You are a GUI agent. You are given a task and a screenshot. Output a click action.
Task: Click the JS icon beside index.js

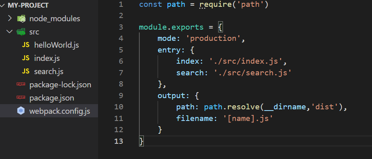coord(26,58)
